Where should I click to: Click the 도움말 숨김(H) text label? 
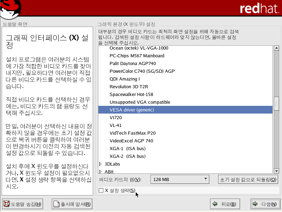[26, 204]
